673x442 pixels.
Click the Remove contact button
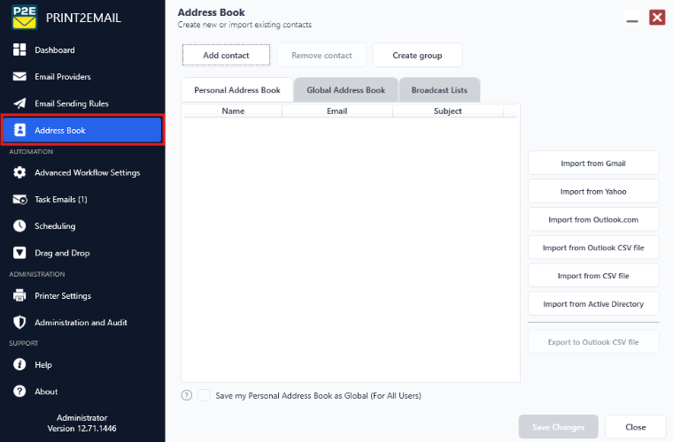pyautogui.click(x=321, y=55)
